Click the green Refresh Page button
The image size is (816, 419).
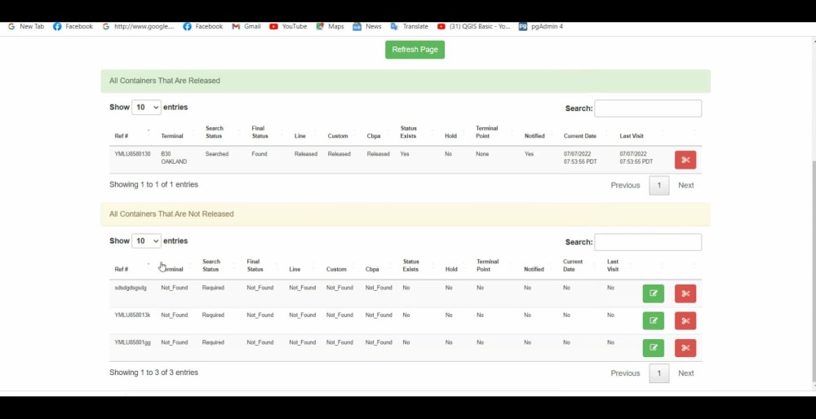pos(415,50)
